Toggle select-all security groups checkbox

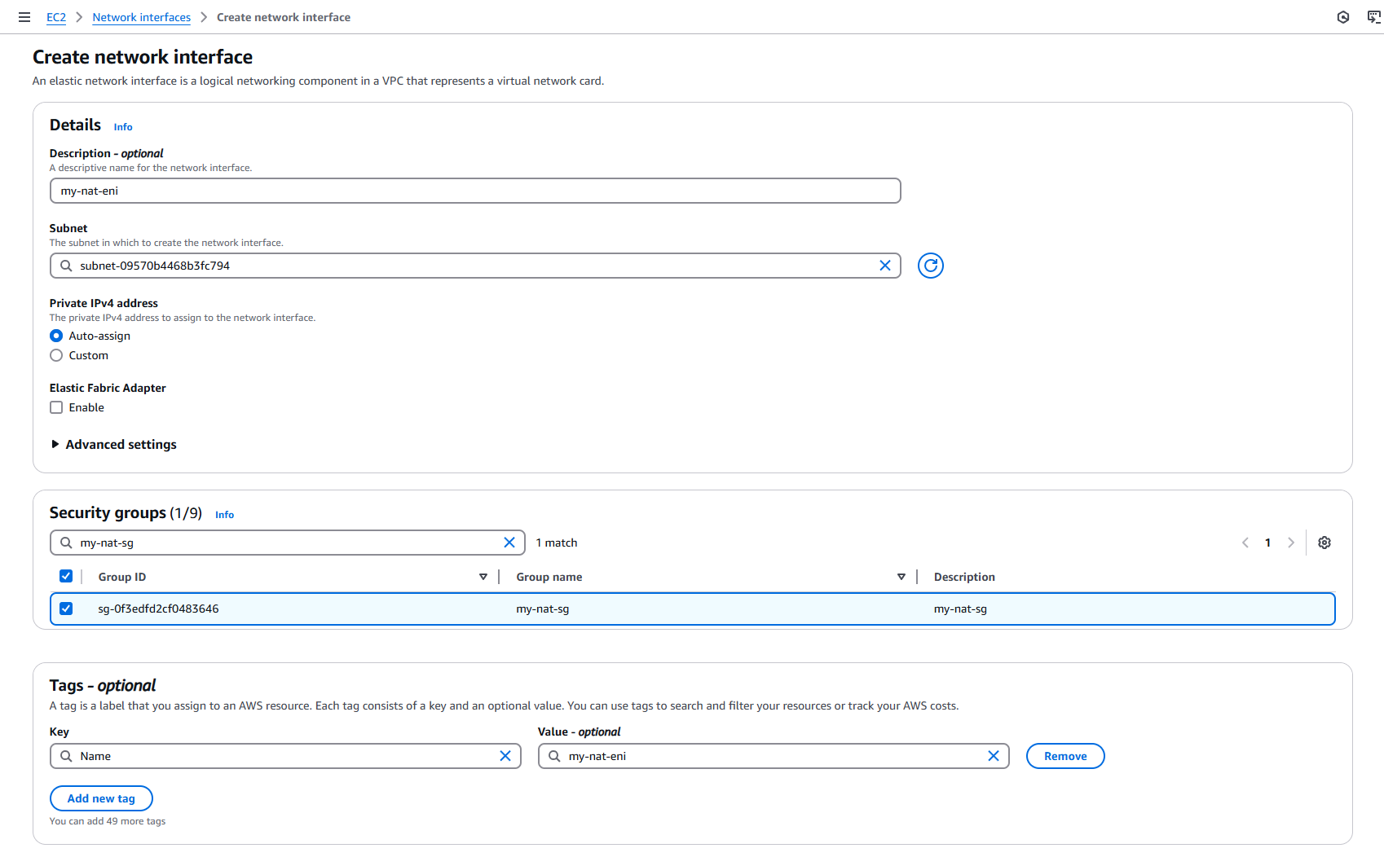click(x=66, y=576)
